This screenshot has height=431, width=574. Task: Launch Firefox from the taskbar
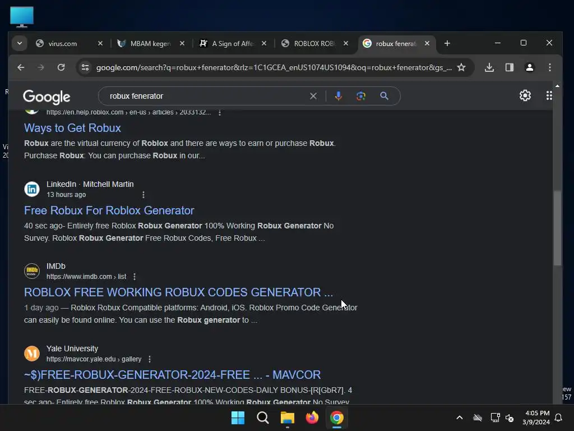(312, 418)
